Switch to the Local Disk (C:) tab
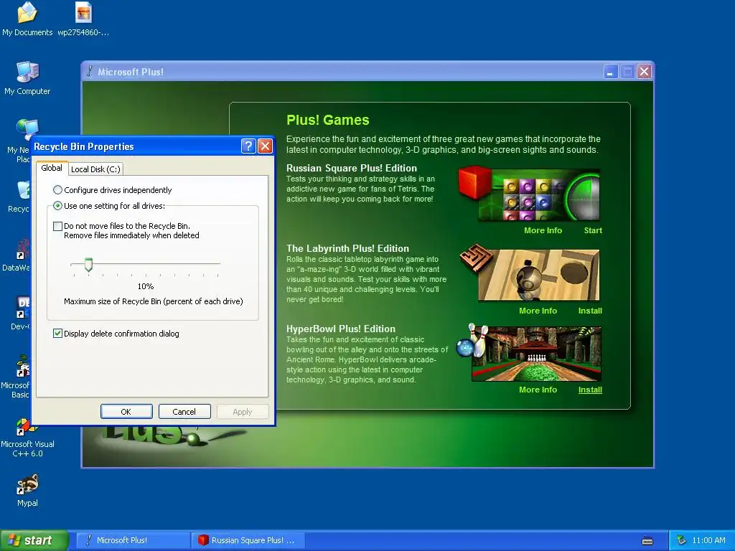735x551 pixels. coord(95,169)
